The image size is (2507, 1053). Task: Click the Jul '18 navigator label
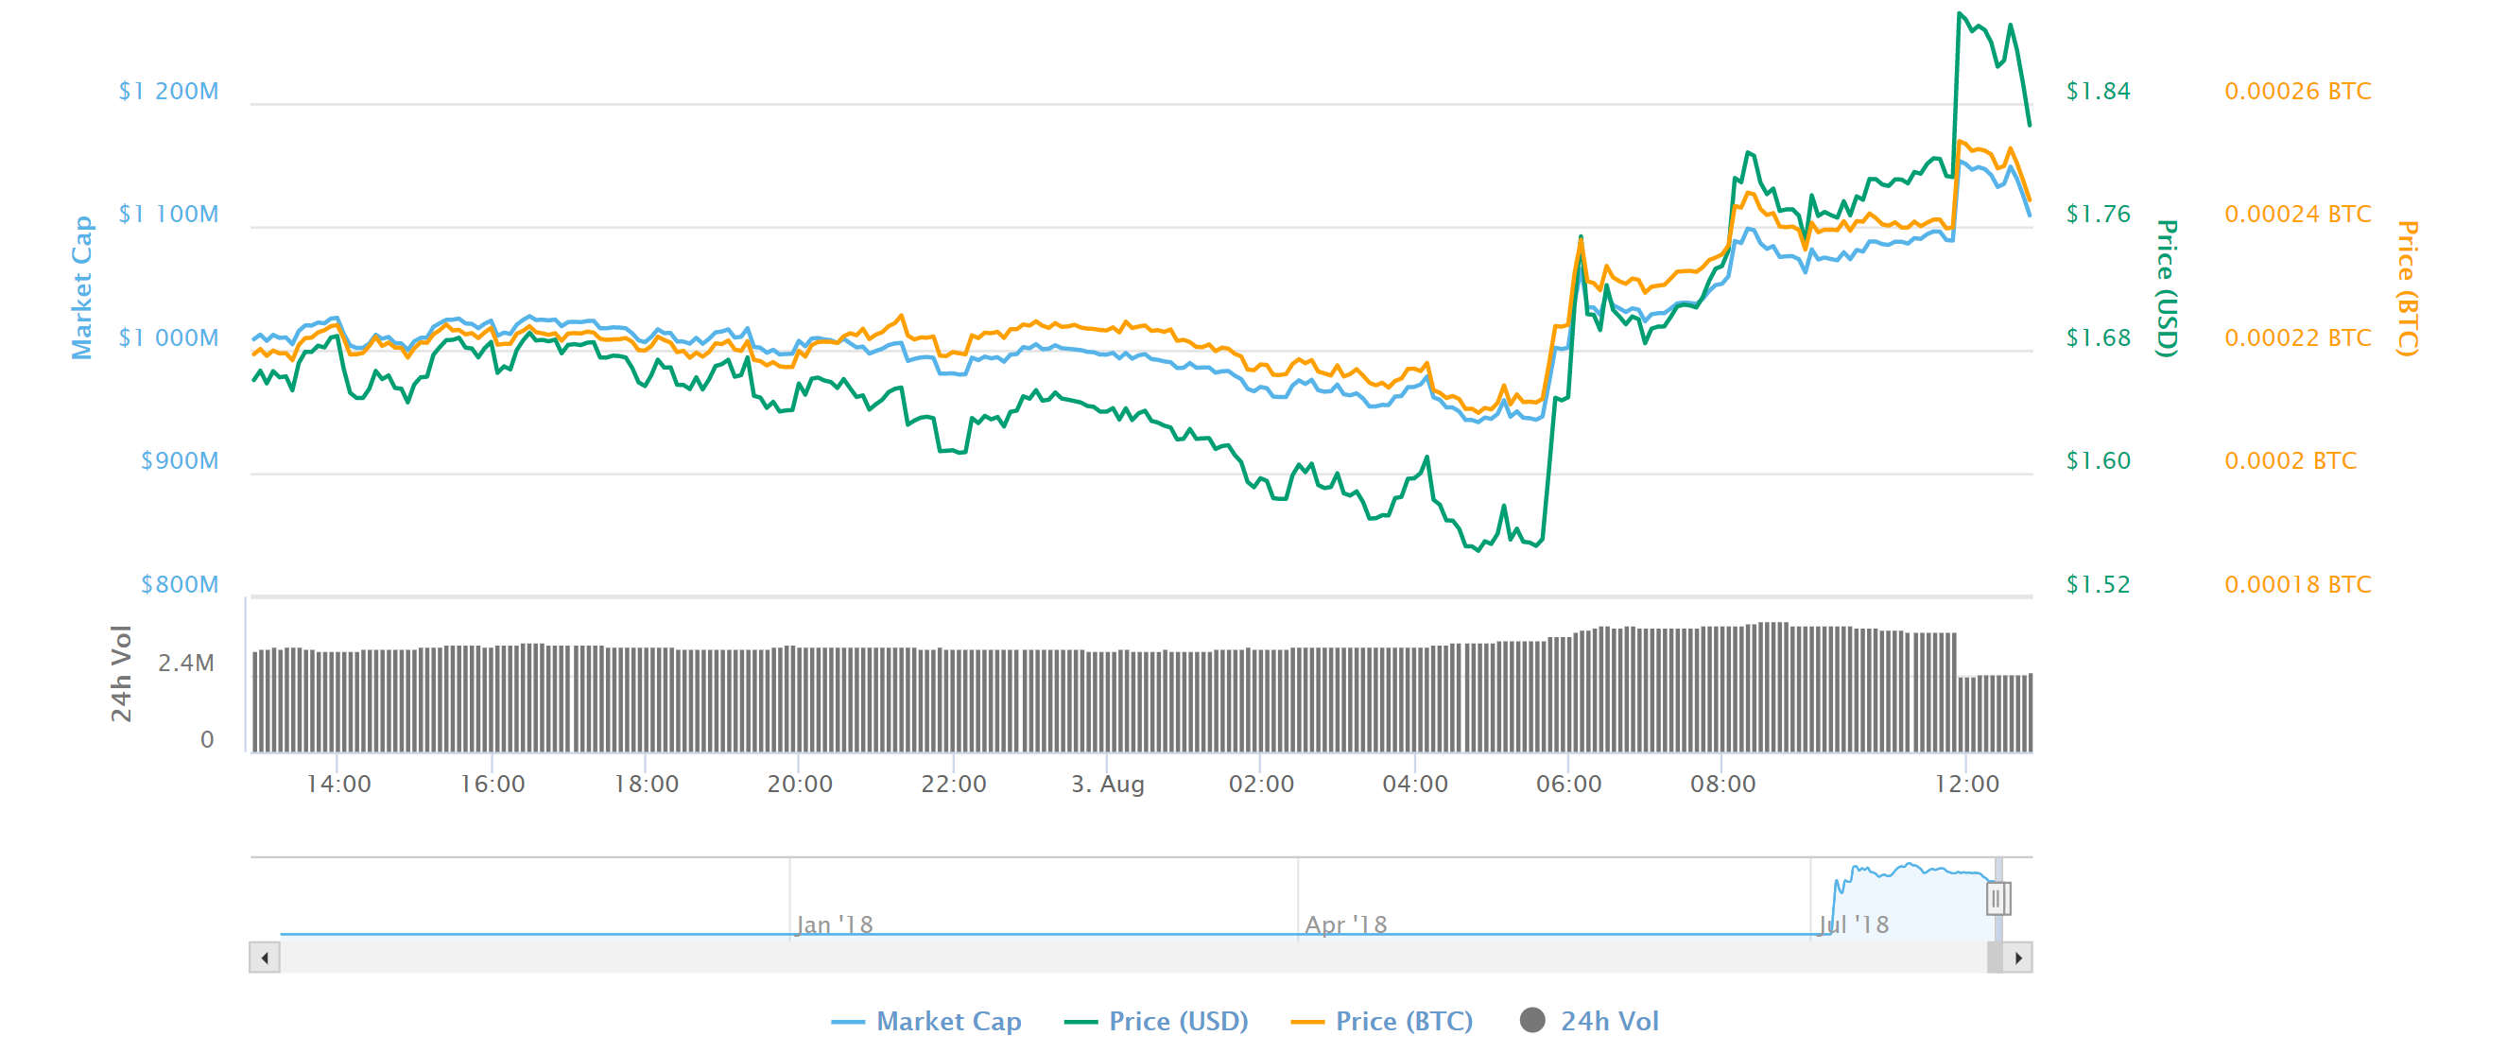[x=1854, y=924]
